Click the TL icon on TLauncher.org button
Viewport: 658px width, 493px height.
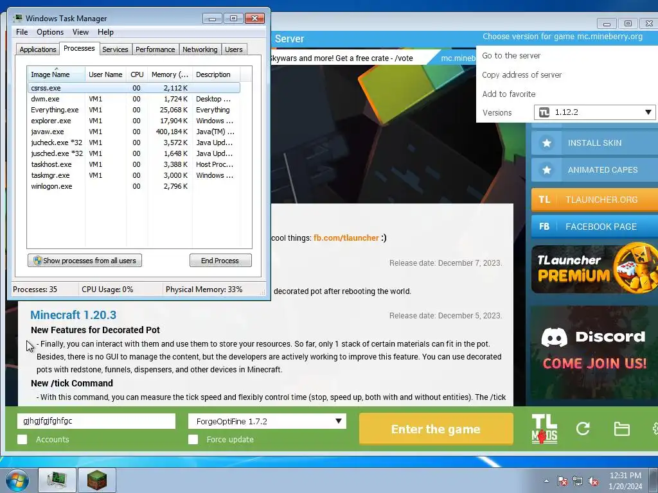(544, 200)
